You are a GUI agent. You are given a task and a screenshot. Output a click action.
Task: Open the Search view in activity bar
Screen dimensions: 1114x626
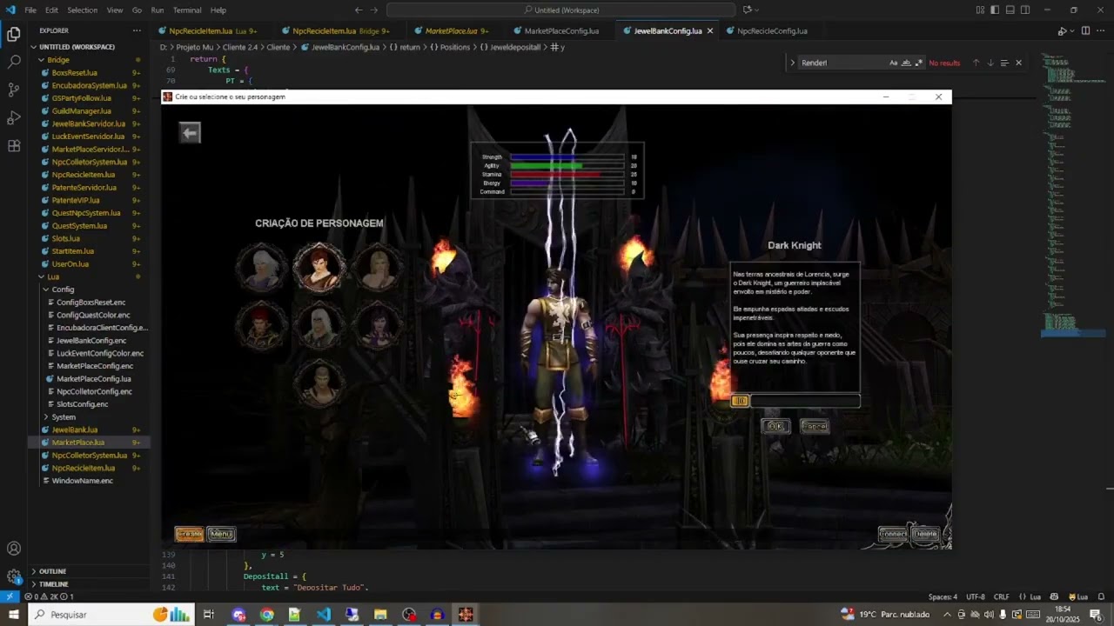14,63
